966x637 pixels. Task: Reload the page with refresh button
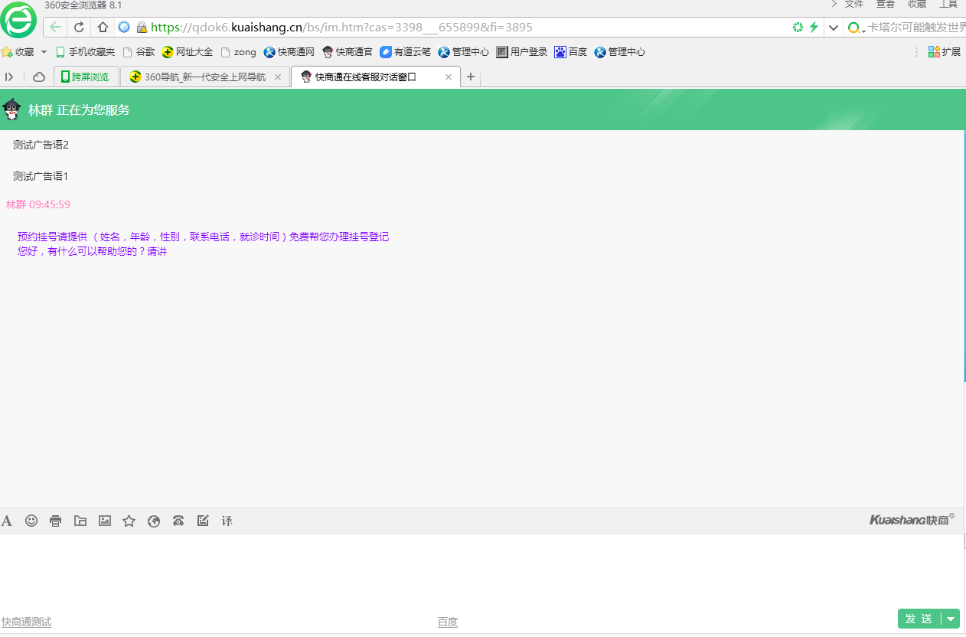click(79, 28)
